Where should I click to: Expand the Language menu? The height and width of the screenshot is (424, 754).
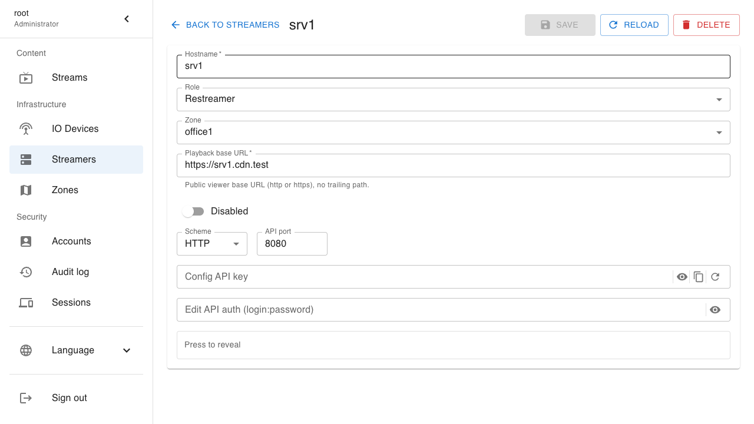[x=126, y=350]
